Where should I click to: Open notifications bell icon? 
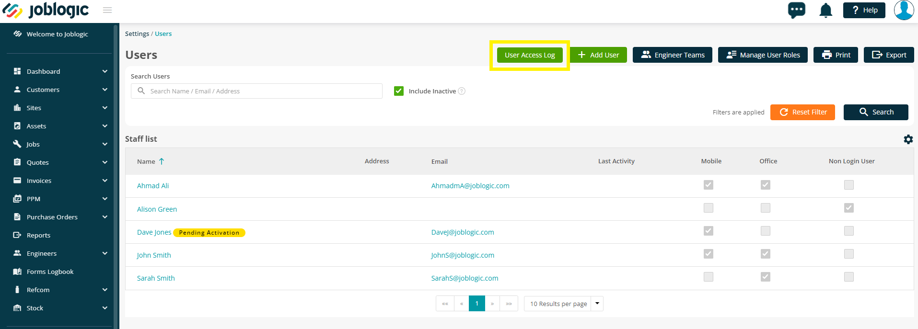pos(825,10)
